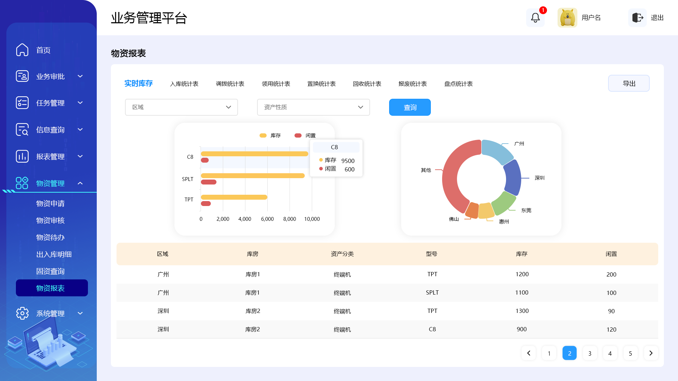The width and height of the screenshot is (678, 381).
Task: Click the 查询 button
Action: (410, 107)
